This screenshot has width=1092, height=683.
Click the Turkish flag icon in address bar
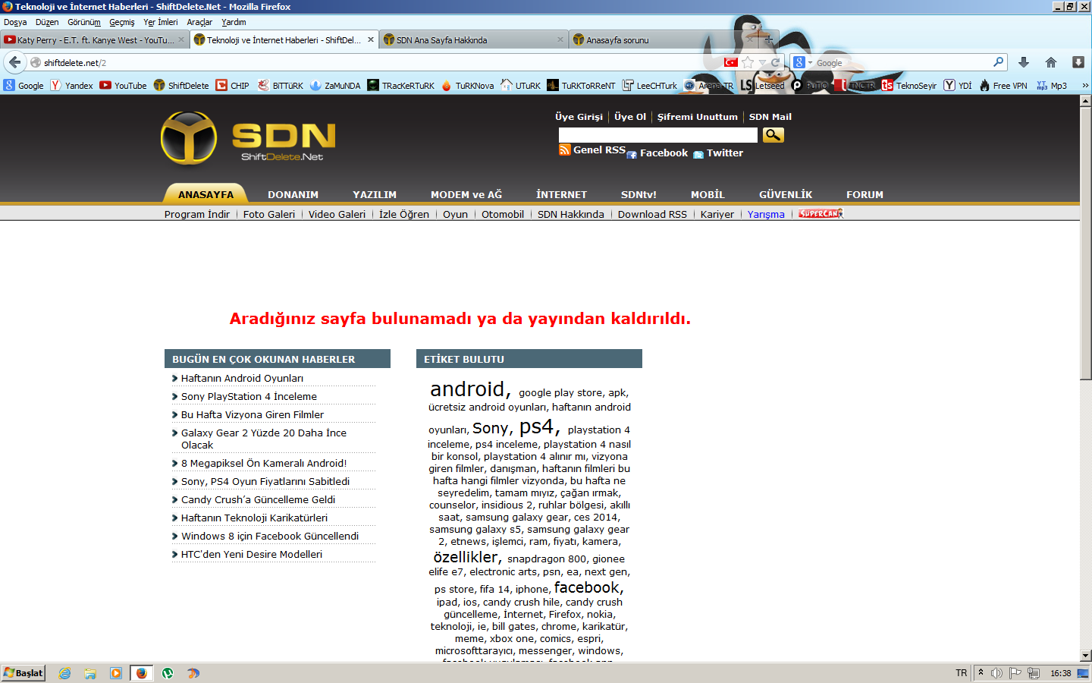coord(731,62)
